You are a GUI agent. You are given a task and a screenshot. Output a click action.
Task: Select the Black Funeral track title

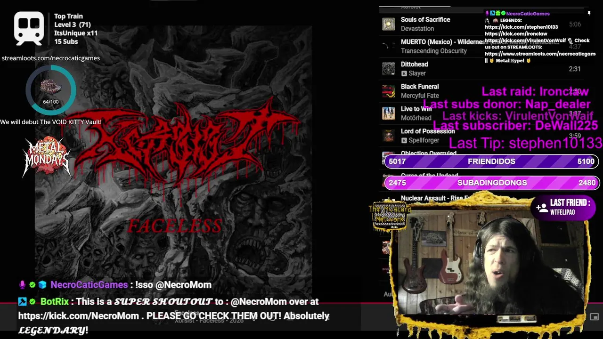click(x=420, y=87)
